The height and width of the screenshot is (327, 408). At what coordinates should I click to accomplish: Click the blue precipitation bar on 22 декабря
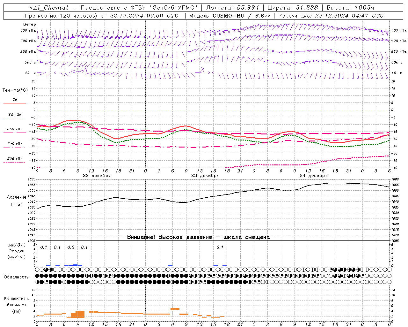pyautogui.click(x=76, y=265)
